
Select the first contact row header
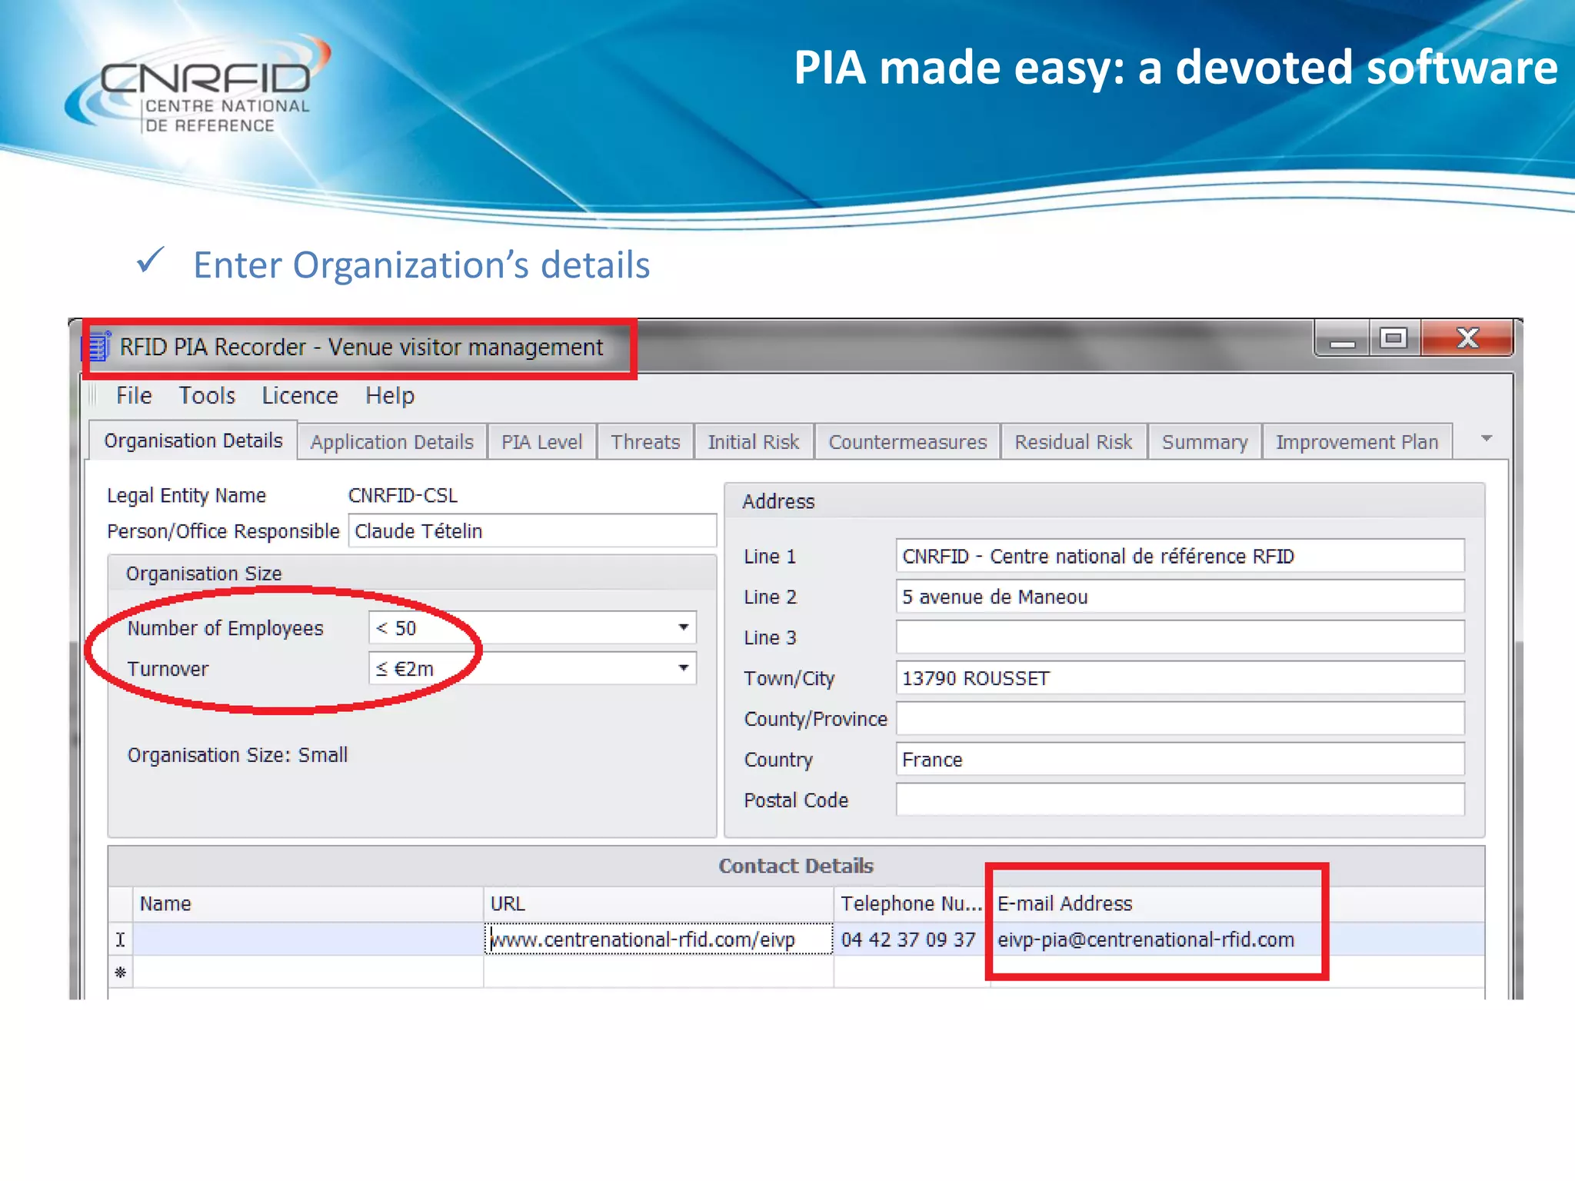point(121,940)
